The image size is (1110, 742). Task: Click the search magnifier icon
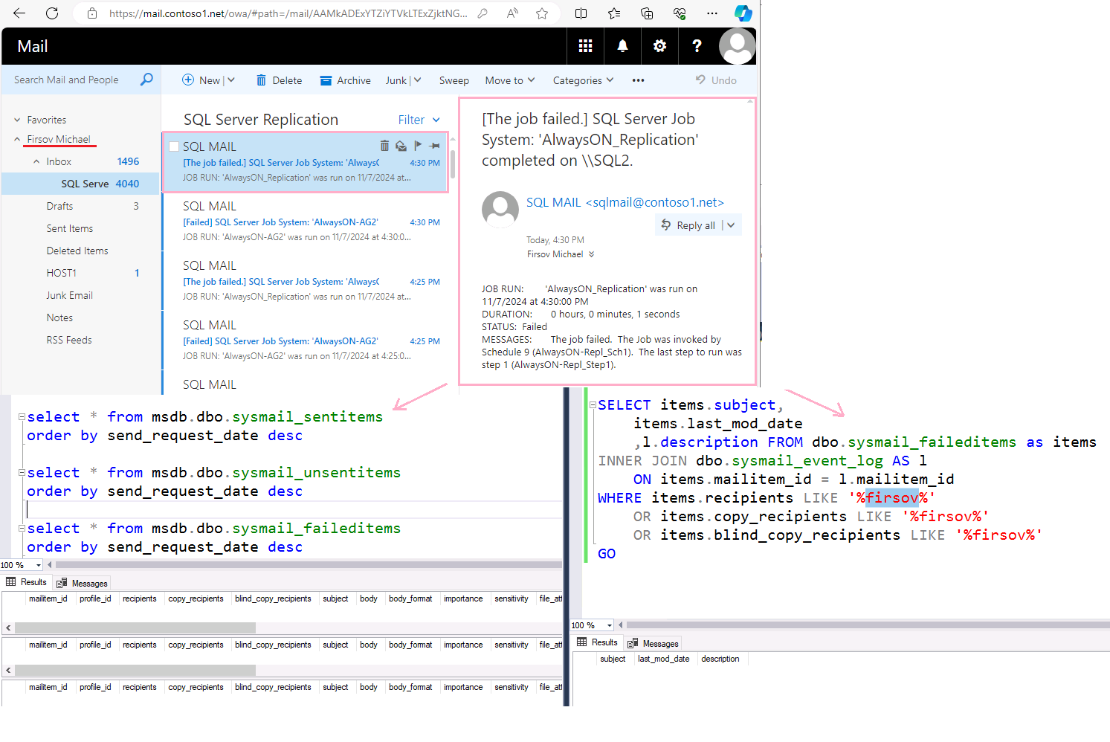[146, 80]
